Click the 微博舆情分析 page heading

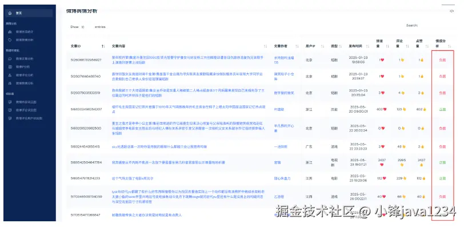click(82, 11)
